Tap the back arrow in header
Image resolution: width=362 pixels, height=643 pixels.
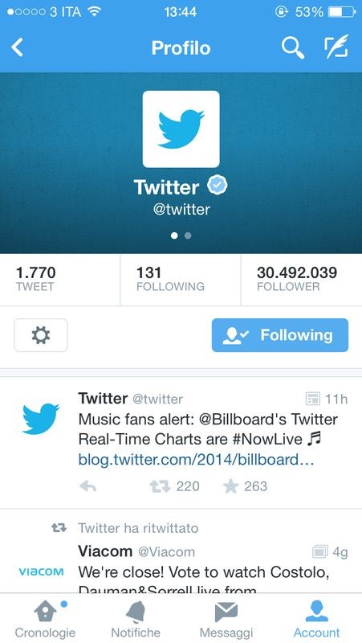click(17, 47)
